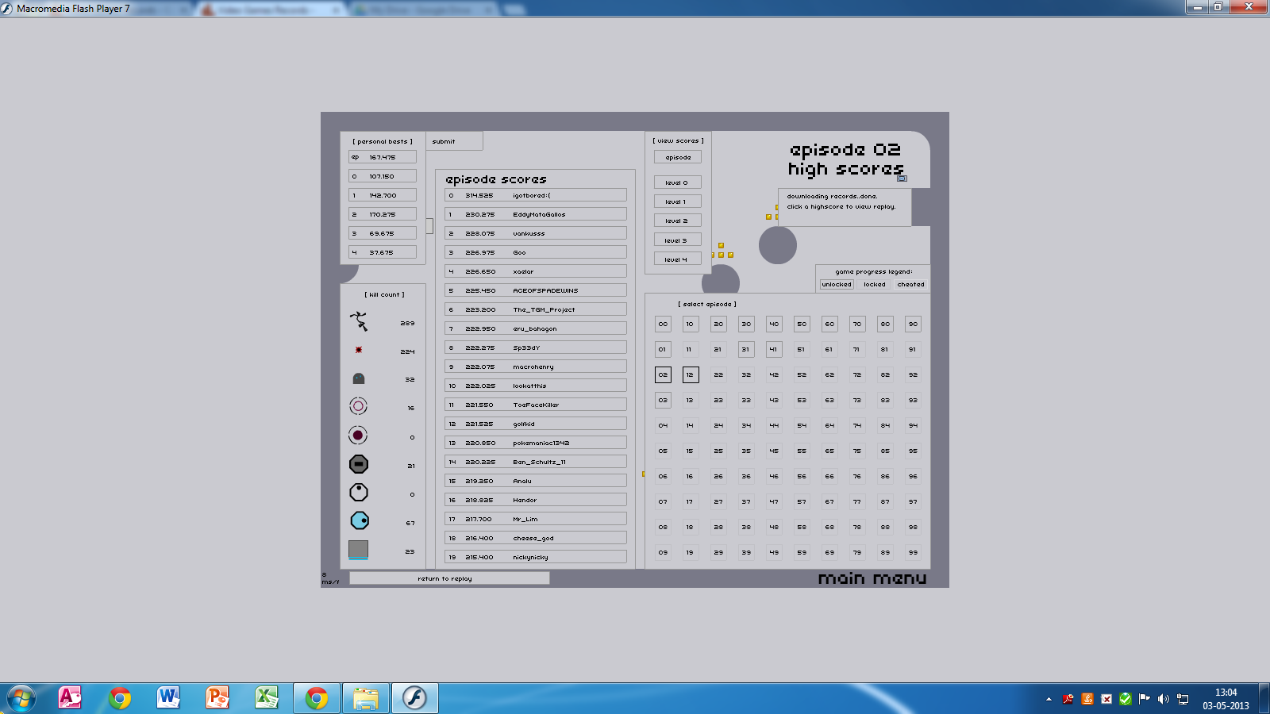The width and height of the screenshot is (1270, 714).
Task: Click the red mine icon in kill count
Action: pos(359,350)
